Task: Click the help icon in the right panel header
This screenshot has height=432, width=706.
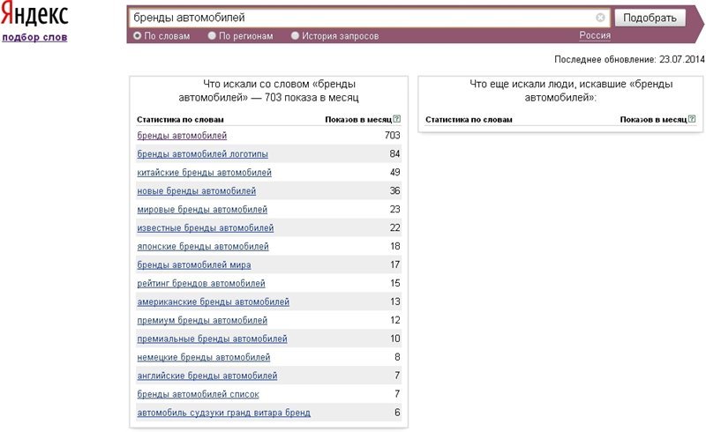Action: coord(692,119)
